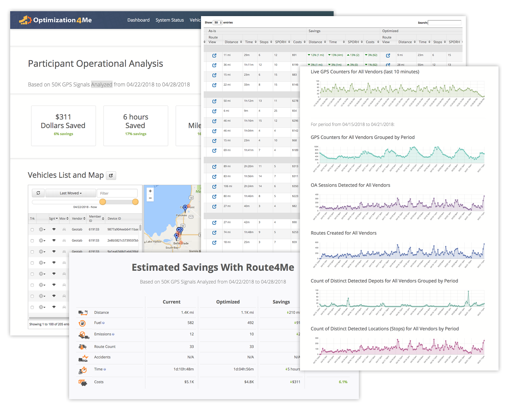Click the Distance truck icon in Estimated Savings
Viewport: 508px width, 409px height.
[x=83, y=312]
